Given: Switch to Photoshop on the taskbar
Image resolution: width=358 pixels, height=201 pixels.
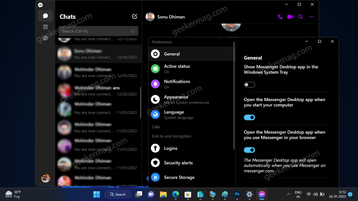Looking at the screenshot, I should point(237,194).
